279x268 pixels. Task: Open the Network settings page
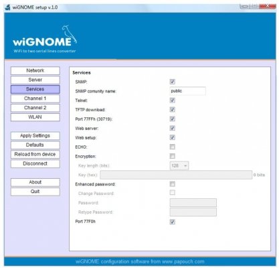(35, 70)
